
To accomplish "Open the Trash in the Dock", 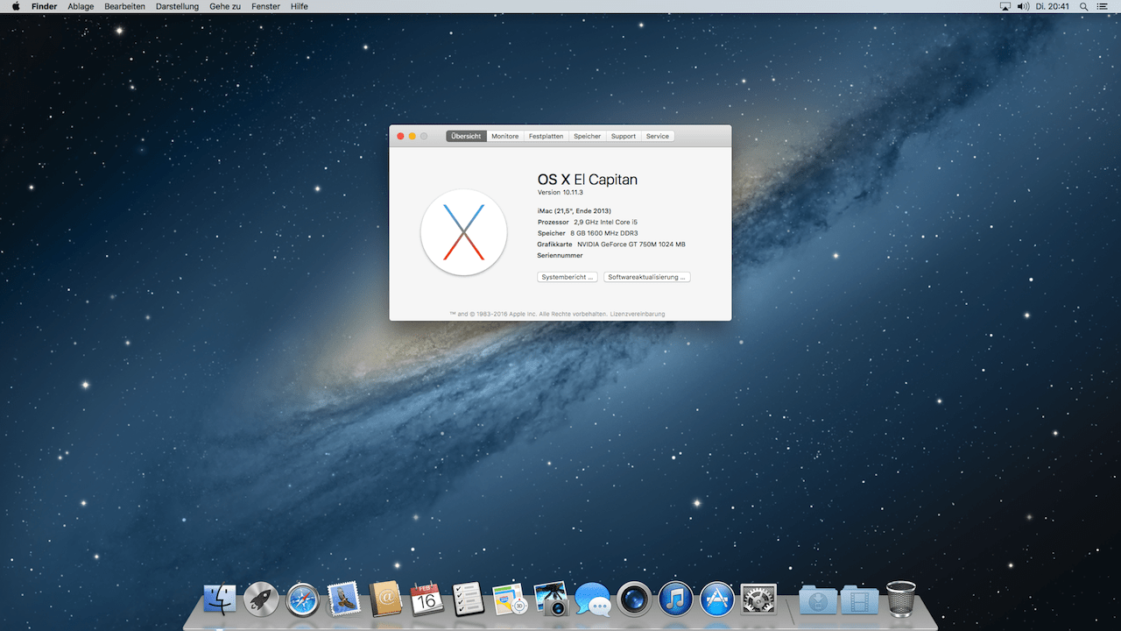I will point(901,599).
